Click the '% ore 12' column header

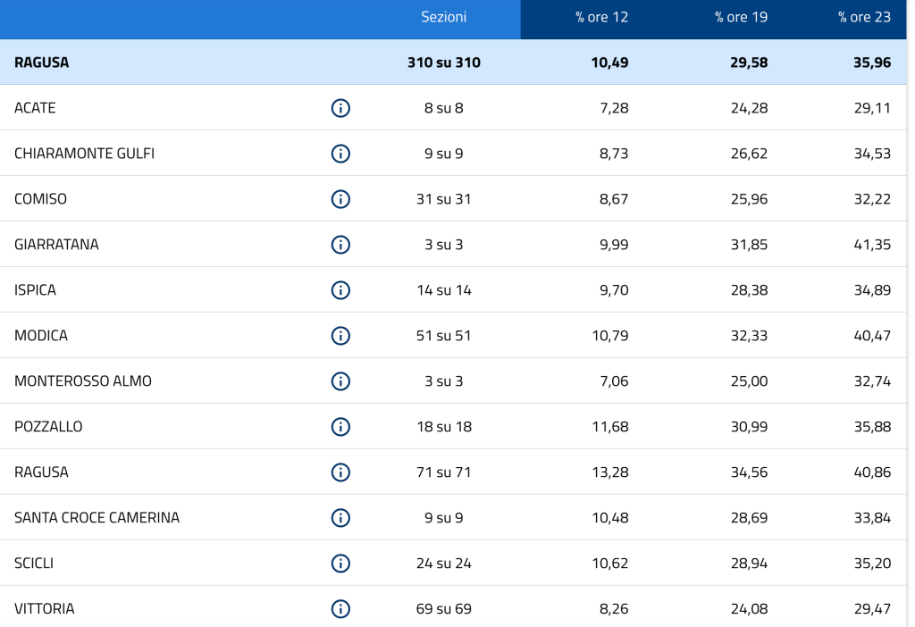click(601, 18)
